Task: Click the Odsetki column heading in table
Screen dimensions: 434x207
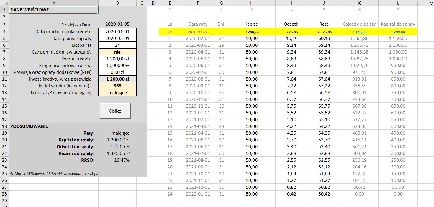Action: tap(291, 24)
